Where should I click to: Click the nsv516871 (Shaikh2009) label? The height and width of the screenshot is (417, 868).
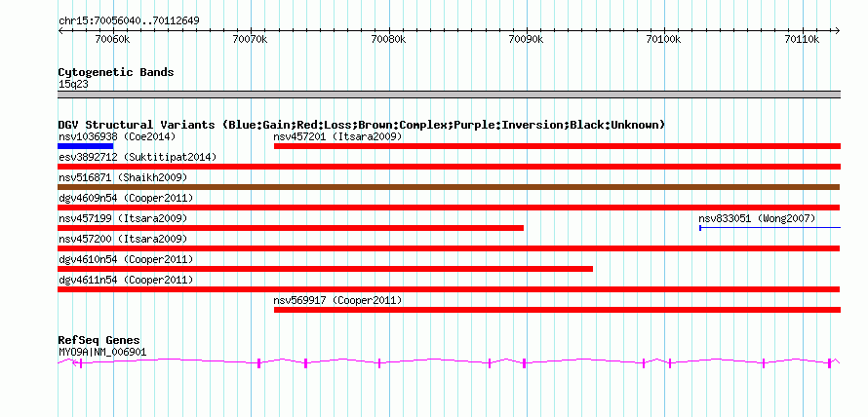(x=123, y=177)
